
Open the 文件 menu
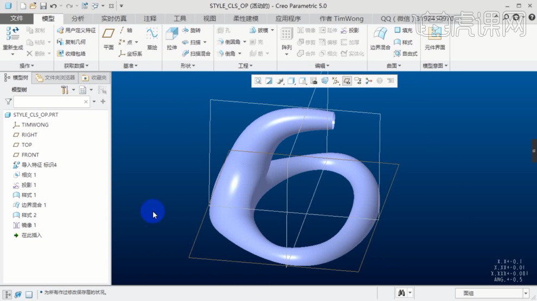tap(17, 18)
